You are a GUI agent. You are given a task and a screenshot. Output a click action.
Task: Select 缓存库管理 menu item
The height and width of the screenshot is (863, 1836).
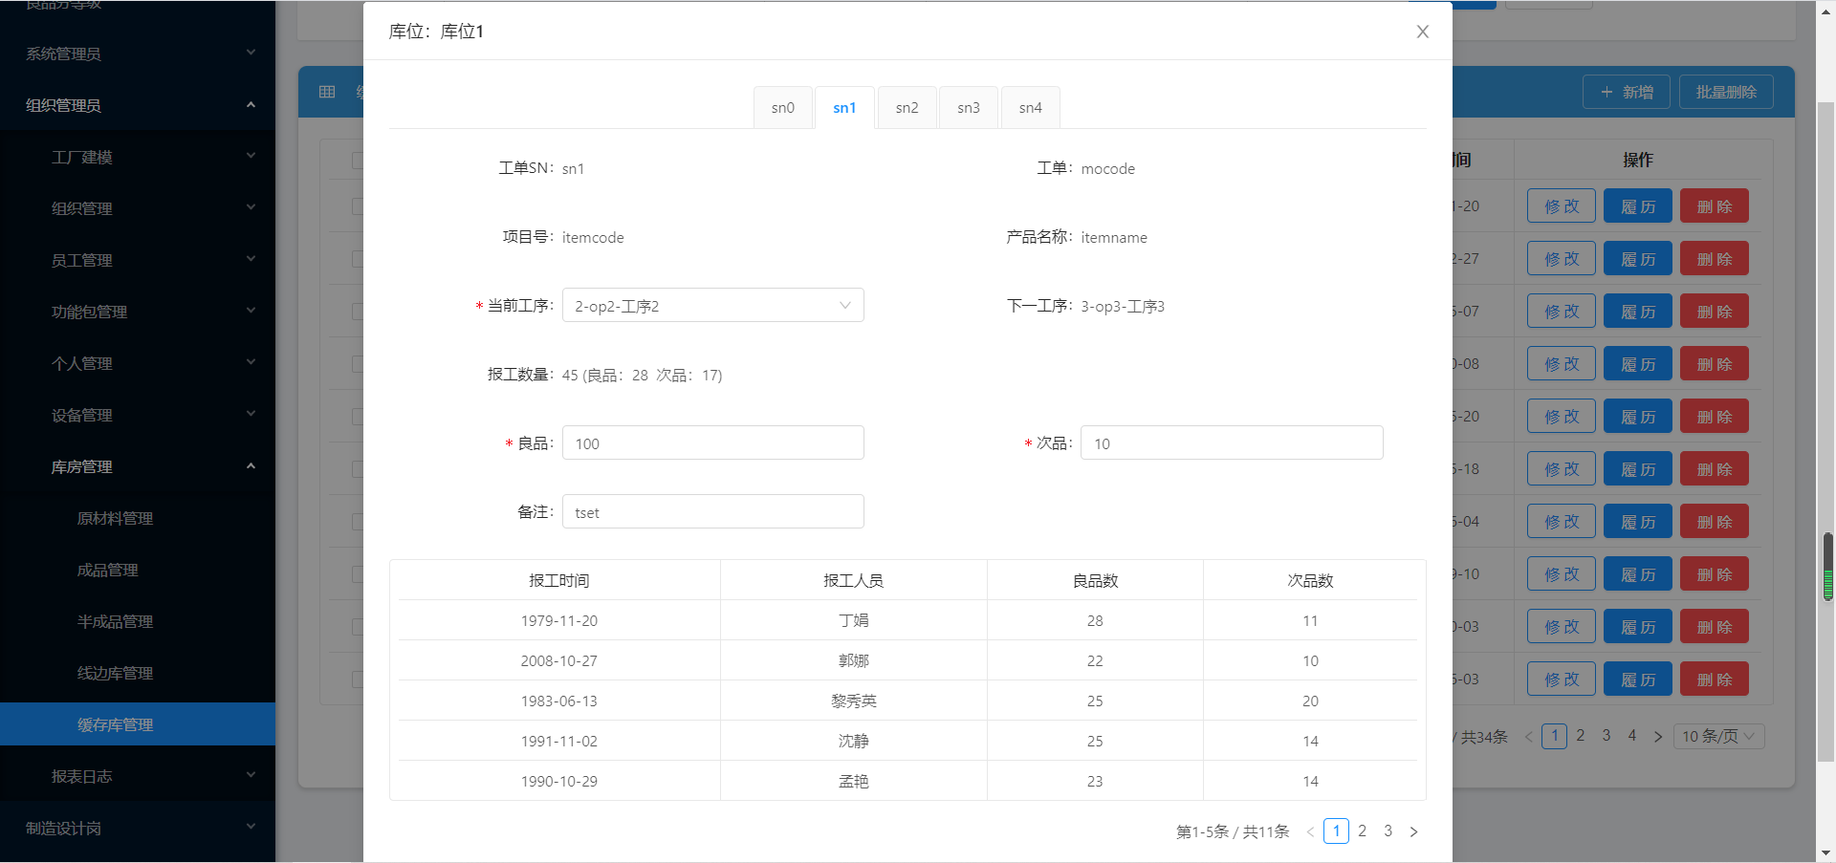[x=138, y=724]
